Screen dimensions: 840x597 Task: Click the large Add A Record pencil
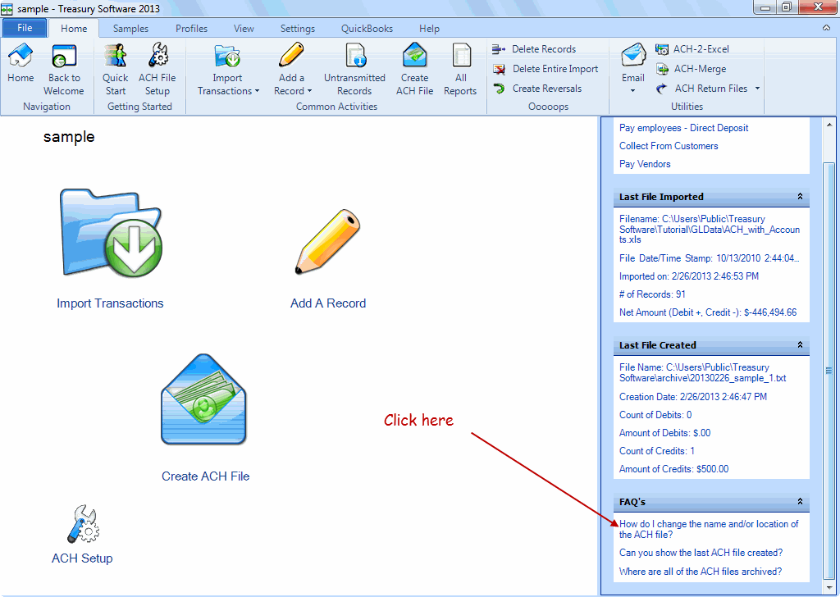click(328, 242)
